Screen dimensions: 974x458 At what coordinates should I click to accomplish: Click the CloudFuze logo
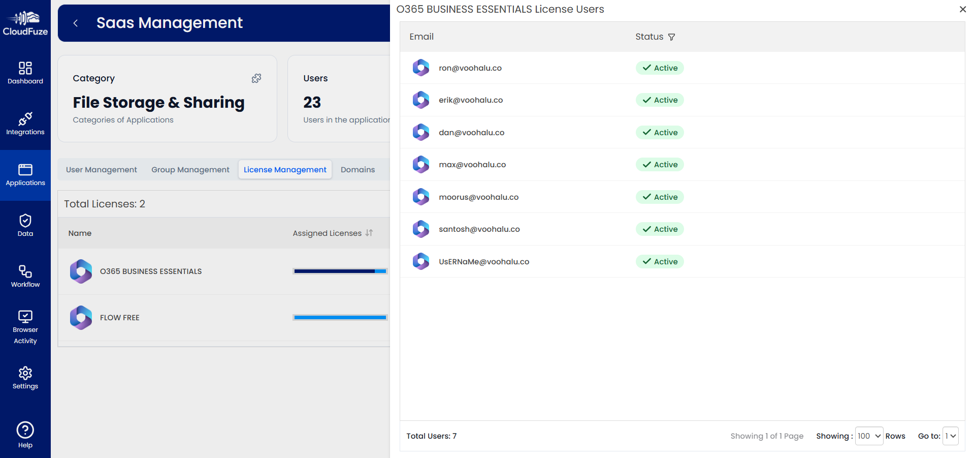pos(25,22)
